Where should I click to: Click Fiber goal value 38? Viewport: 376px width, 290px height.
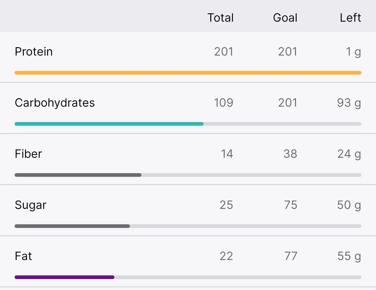[290, 154]
